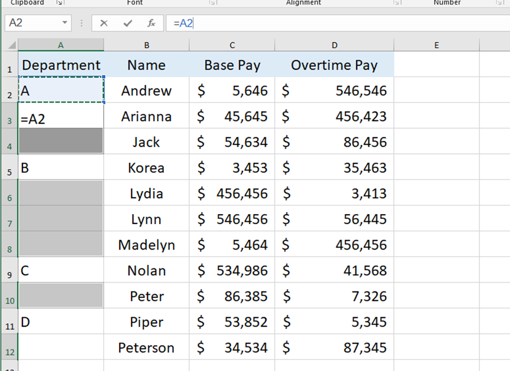
Task: Click base pay value 34,534
Action: (x=246, y=347)
